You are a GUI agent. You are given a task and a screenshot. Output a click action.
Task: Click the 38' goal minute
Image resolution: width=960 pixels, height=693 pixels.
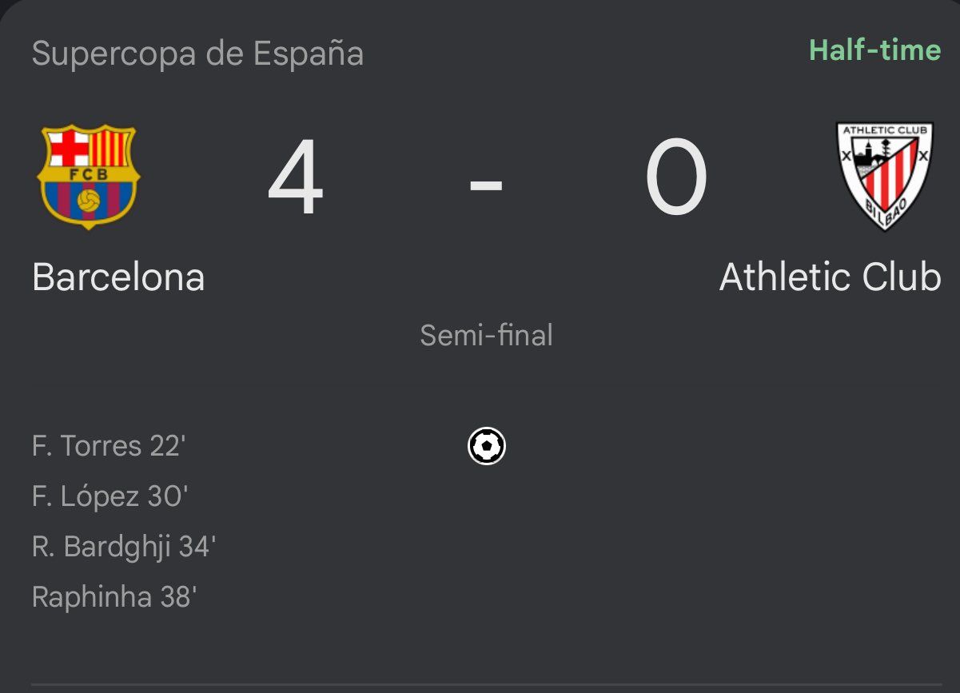click(x=177, y=597)
